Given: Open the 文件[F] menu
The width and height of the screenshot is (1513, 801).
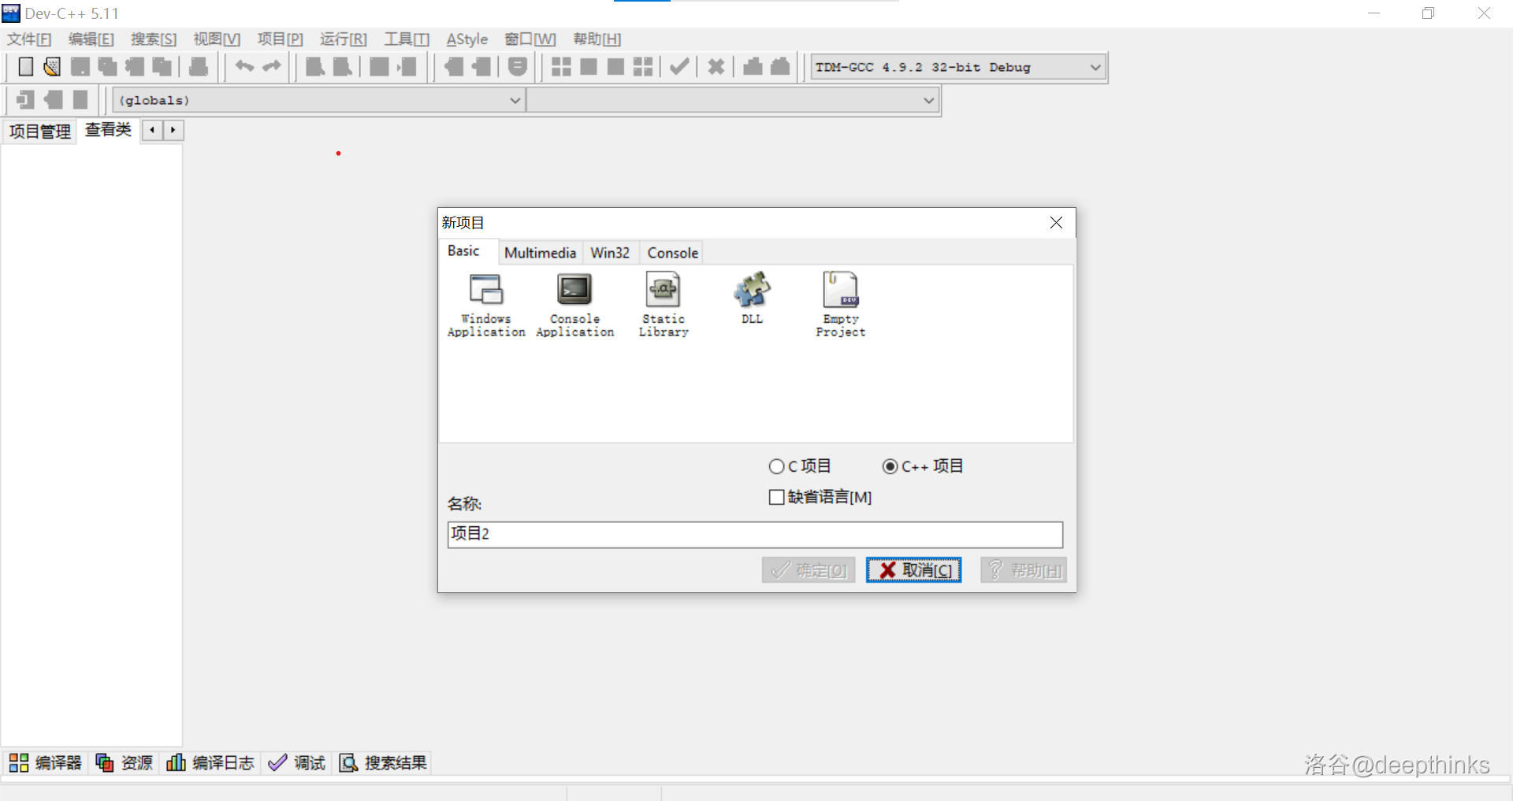Looking at the screenshot, I should click(x=29, y=39).
